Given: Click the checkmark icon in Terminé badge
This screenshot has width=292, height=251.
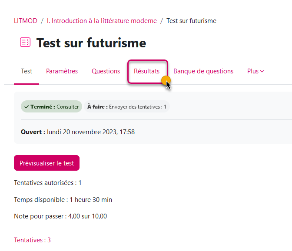Looking at the screenshot, I should [27, 106].
